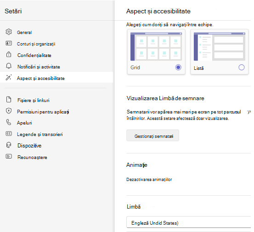The width and height of the screenshot is (254, 232).
Task: Click the Animație section heading
Action: point(137,165)
